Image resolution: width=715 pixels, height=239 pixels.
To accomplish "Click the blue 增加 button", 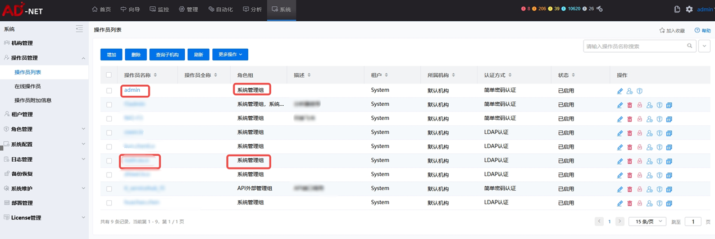I will tap(111, 55).
